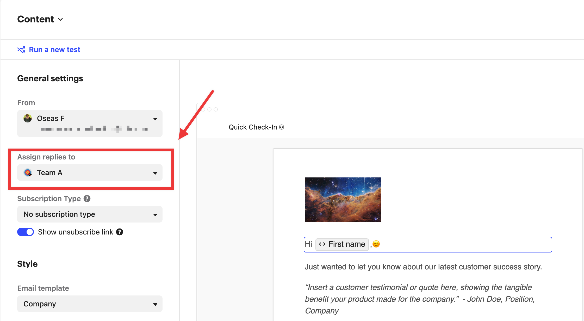The image size is (584, 321).
Task: Click the From label
Action: click(26, 103)
